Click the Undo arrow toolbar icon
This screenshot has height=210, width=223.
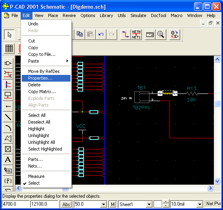tap(101, 34)
